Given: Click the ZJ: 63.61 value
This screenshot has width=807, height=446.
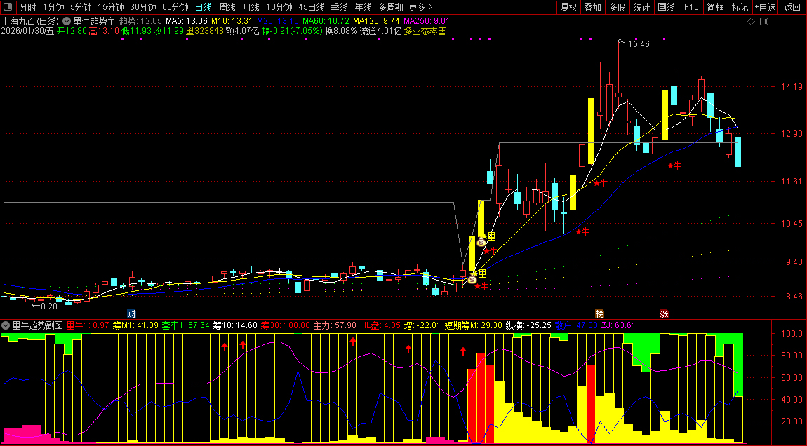Looking at the screenshot, I should click(618, 325).
